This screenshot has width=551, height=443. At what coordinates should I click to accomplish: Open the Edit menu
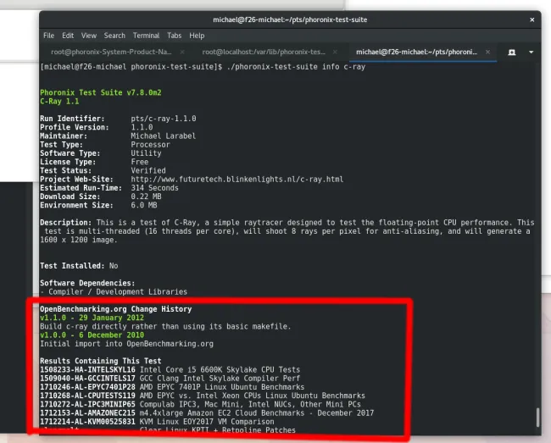tap(68, 36)
